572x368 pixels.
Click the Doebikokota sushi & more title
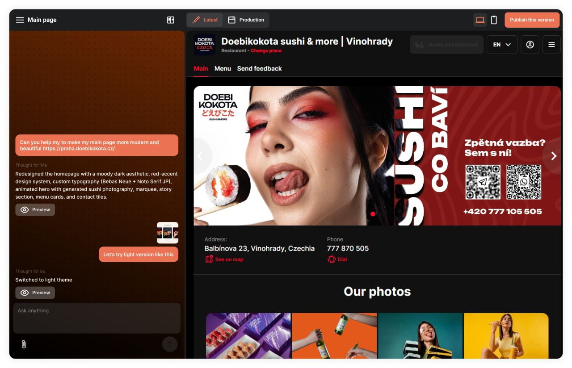coord(307,42)
